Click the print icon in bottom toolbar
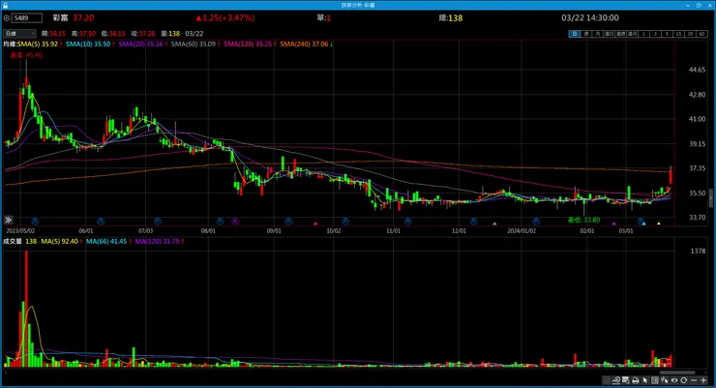Screen dimensions: 716x388 (x=635, y=380)
